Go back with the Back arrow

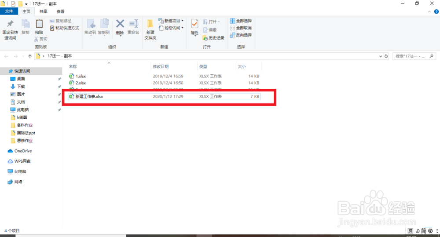click(6, 56)
